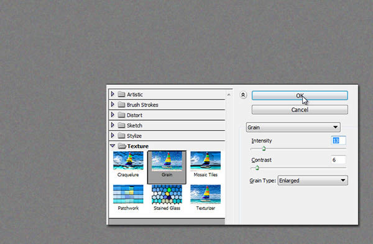The height and width of the screenshot is (244, 373).
Task: Click the Stylize folder icon
Action: 121,136
